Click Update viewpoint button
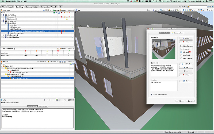 pos(186,38)
